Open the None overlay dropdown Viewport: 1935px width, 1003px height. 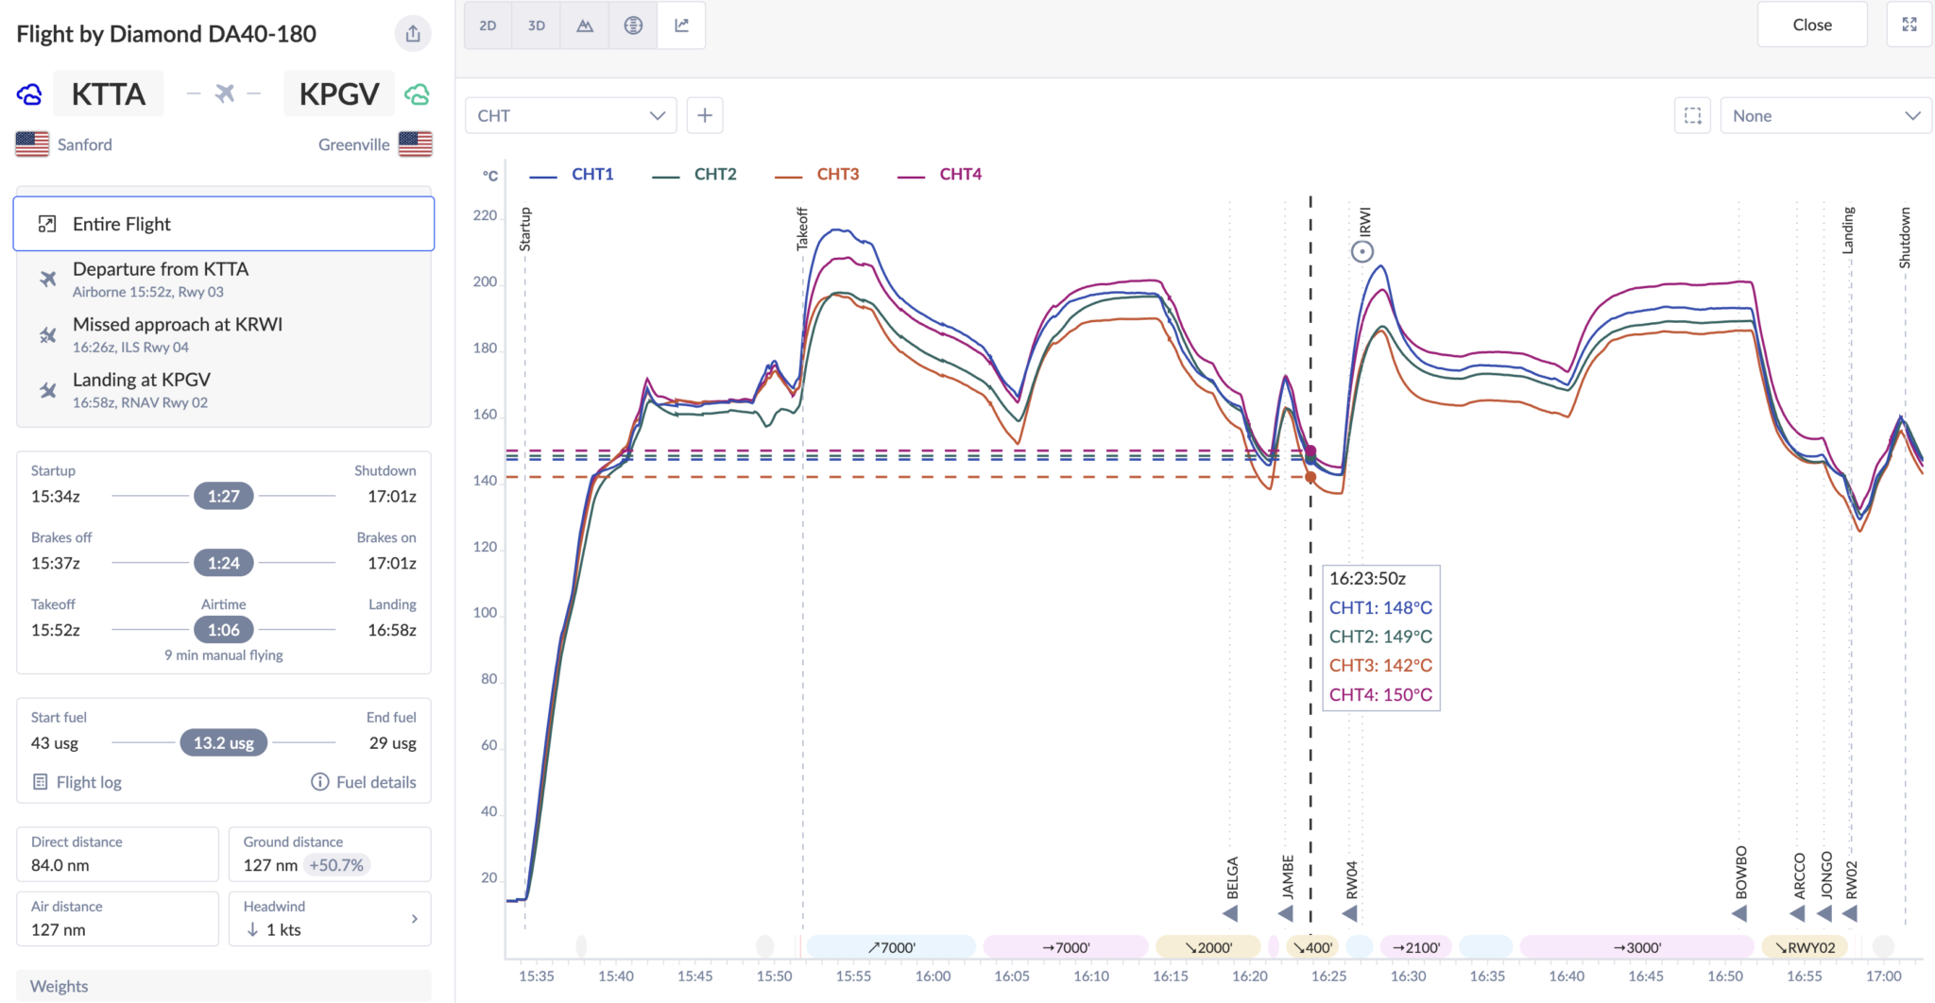pos(1824,116)
